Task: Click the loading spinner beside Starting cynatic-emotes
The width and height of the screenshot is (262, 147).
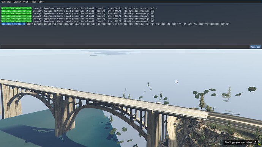Action: click(x=255, y=142)
